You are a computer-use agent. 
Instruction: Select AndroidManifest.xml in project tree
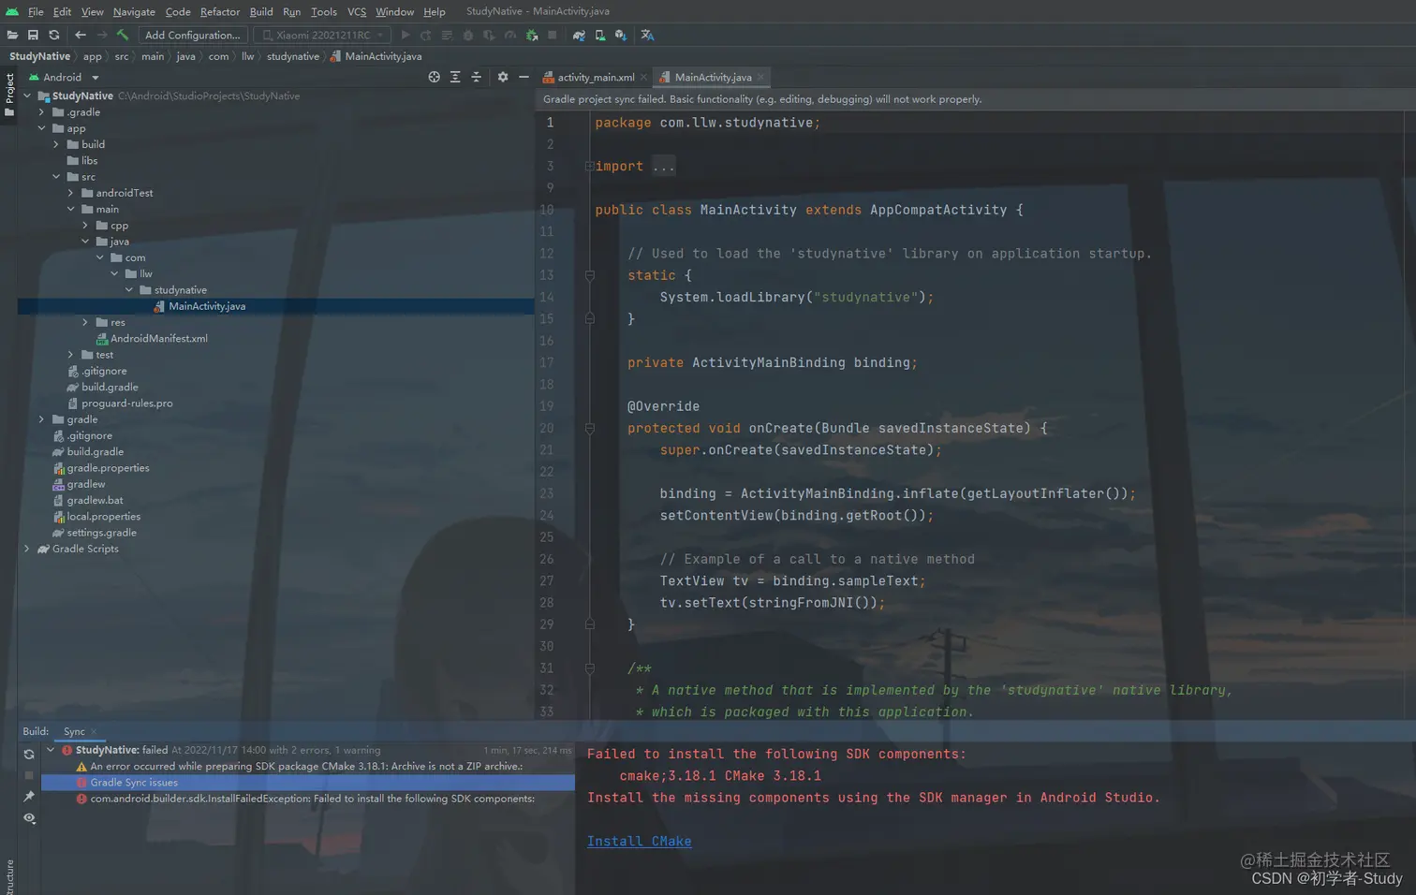(x=158, y=339)
